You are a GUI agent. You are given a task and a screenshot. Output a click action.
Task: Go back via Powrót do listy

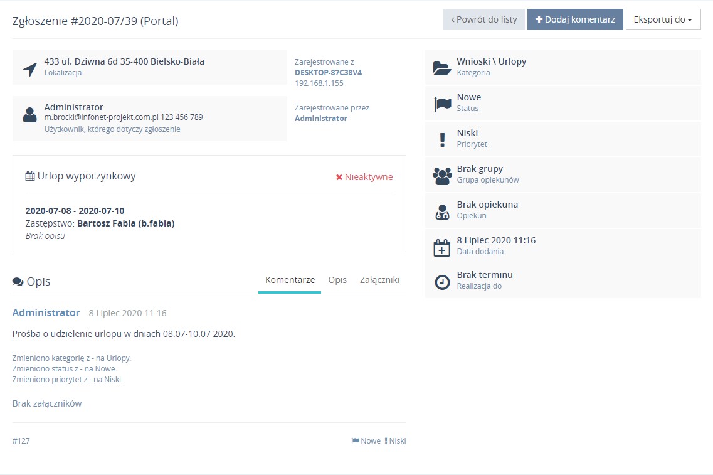(483, 19)
